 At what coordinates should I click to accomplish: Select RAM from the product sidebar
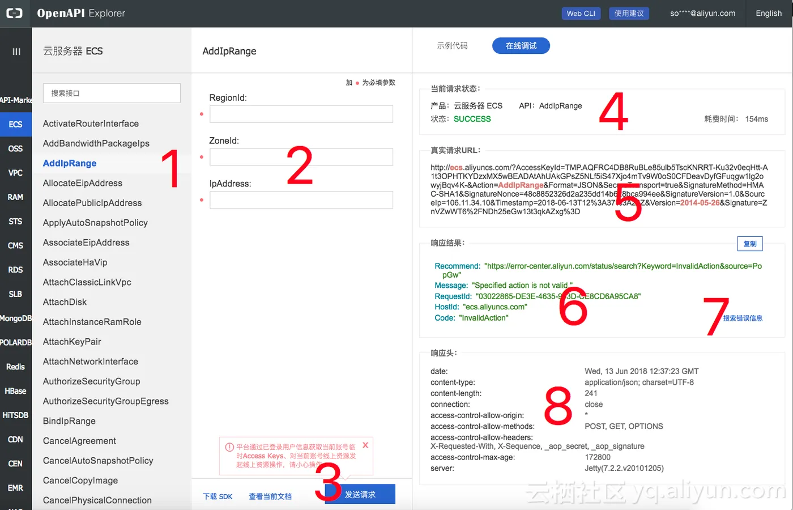pos(15,197)
